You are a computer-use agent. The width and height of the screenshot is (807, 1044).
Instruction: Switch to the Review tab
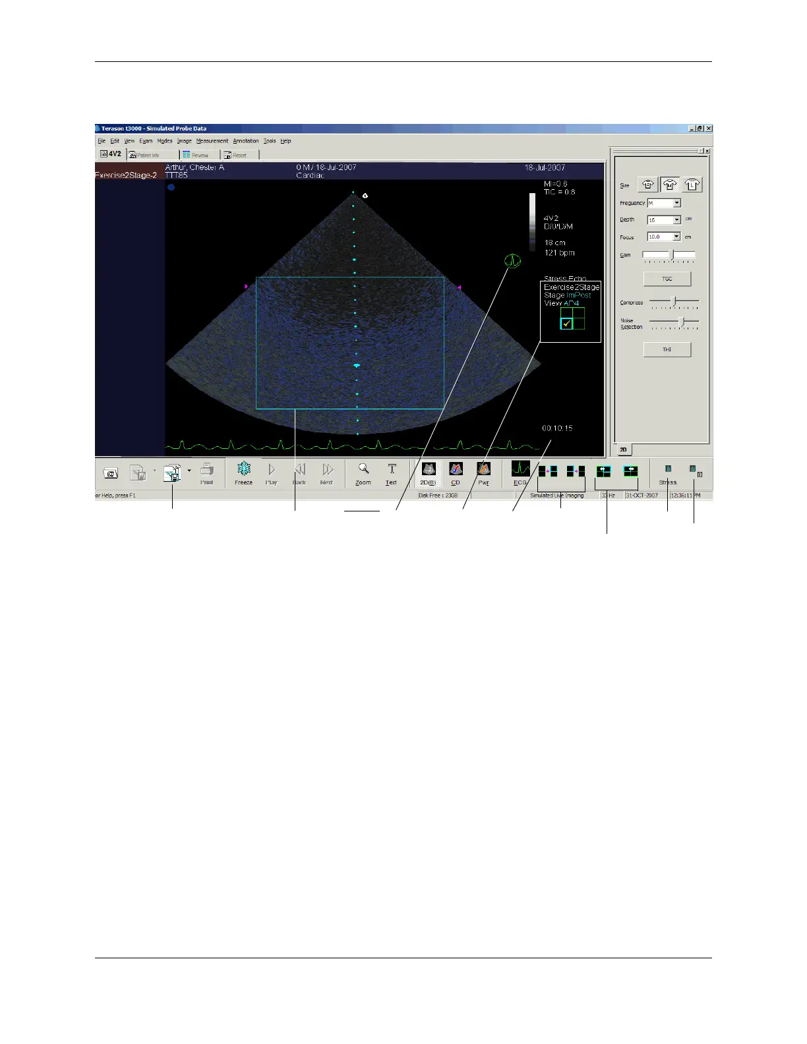199,155
